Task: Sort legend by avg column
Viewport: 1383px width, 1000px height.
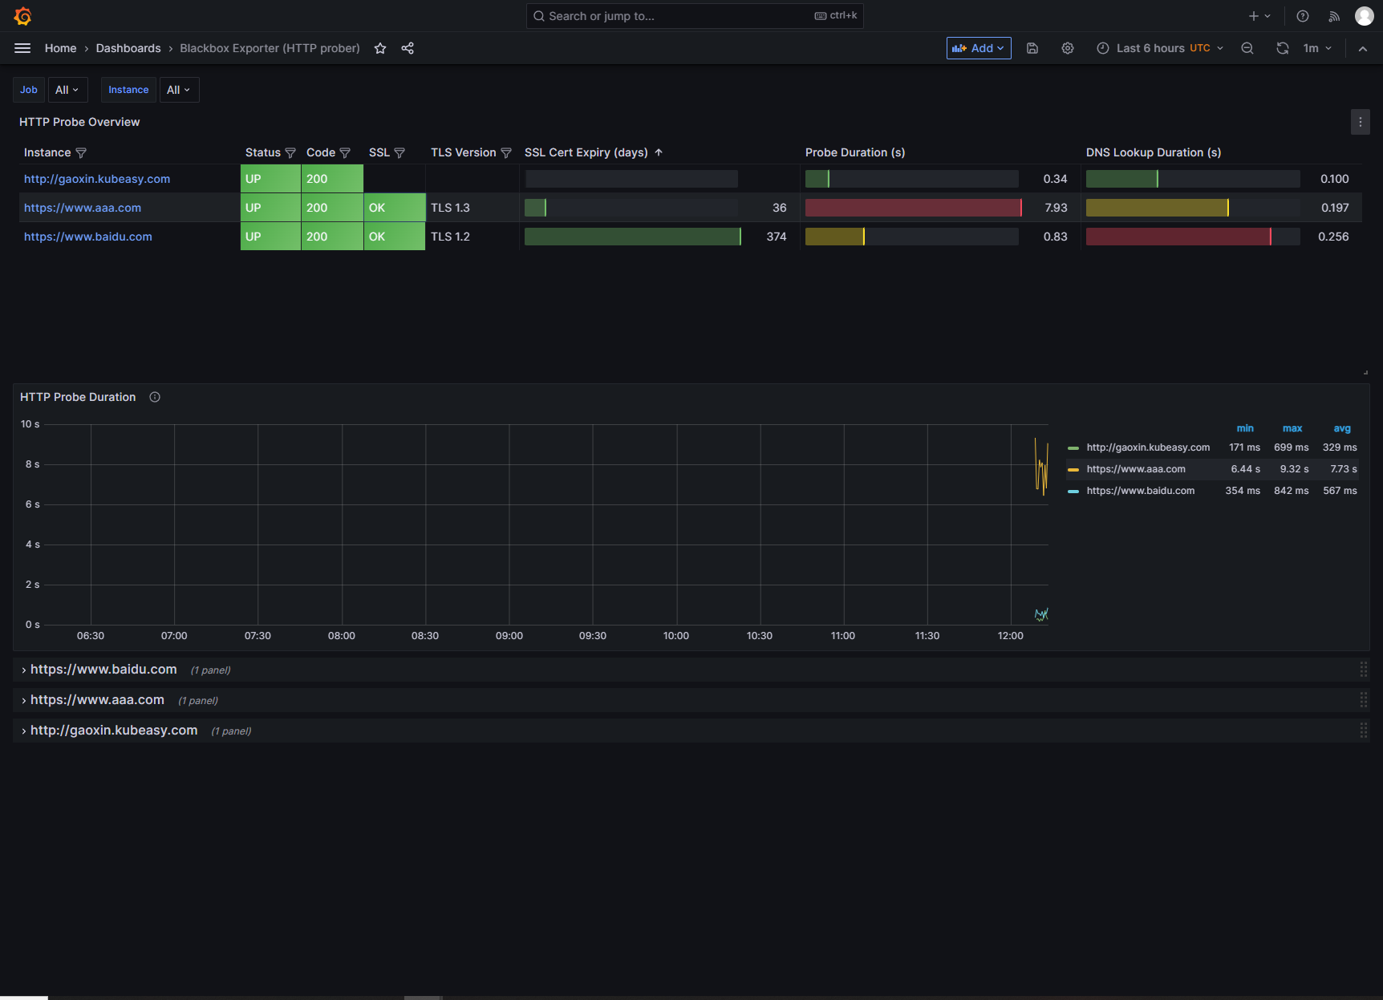Action: pos(1342,428)
